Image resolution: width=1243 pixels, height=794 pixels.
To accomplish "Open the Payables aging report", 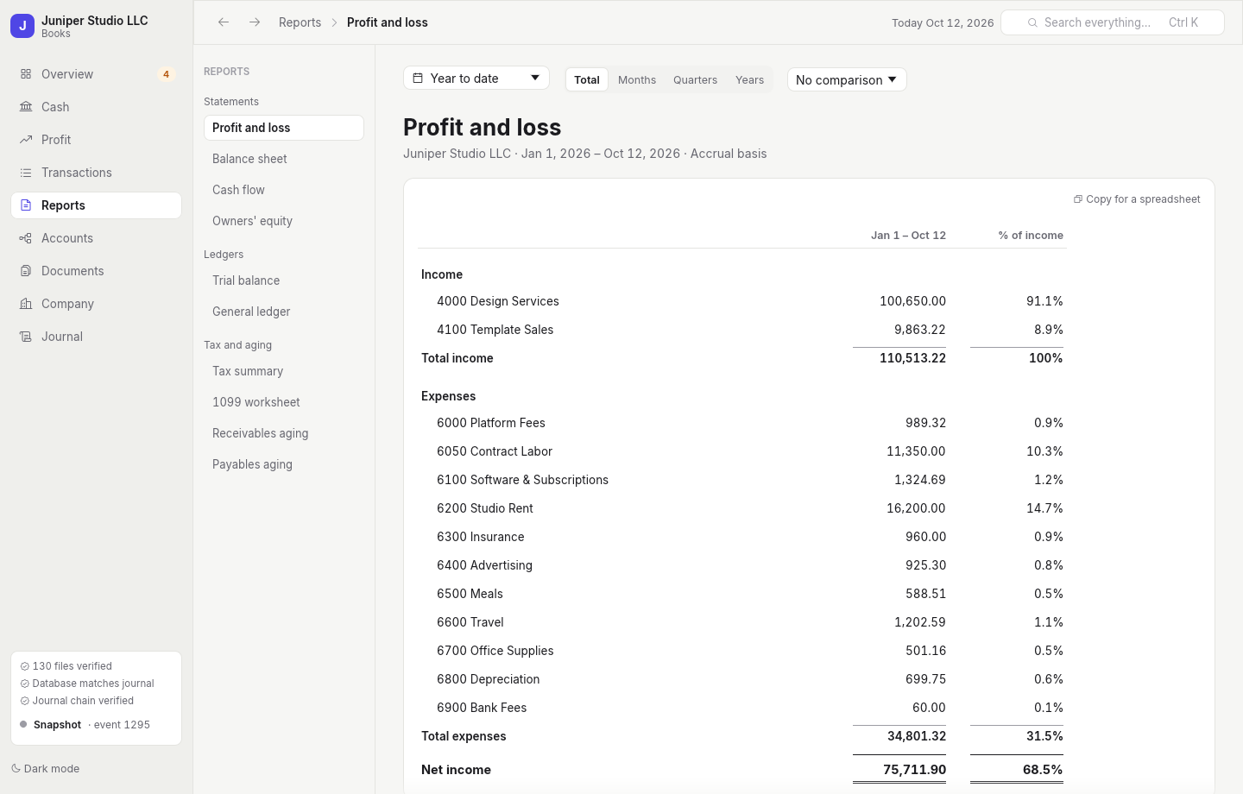I will pos(284,464).
